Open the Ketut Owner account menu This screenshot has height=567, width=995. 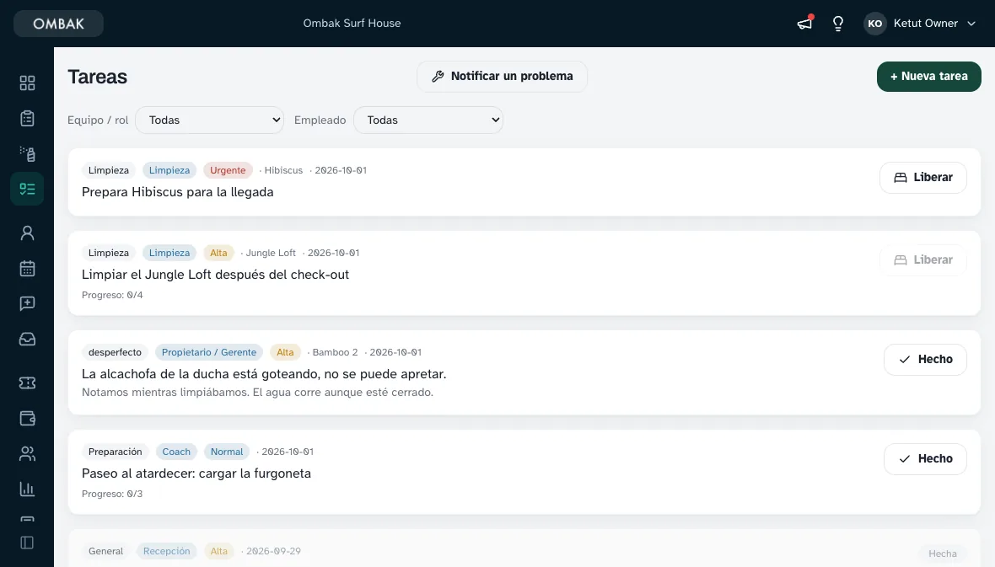coord(919,24)
